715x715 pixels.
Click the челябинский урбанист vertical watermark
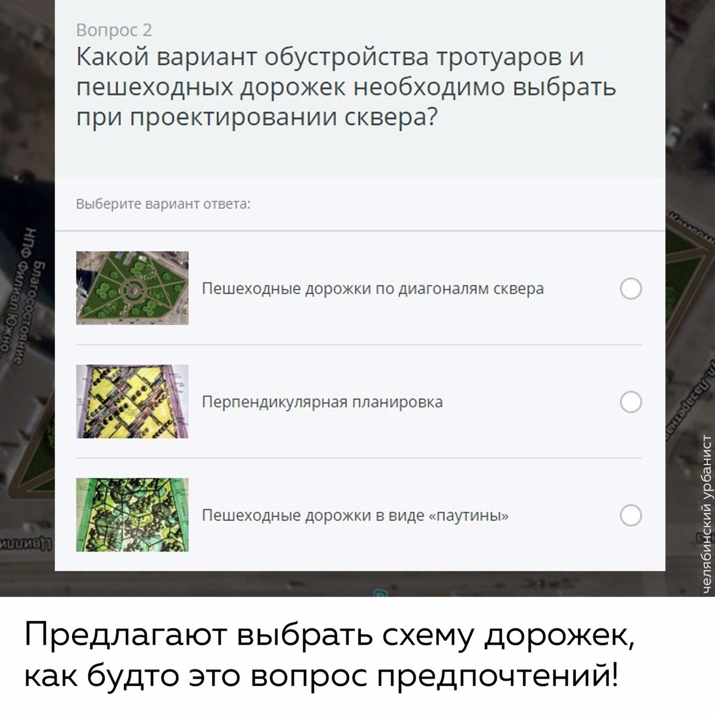pos(707,513)
